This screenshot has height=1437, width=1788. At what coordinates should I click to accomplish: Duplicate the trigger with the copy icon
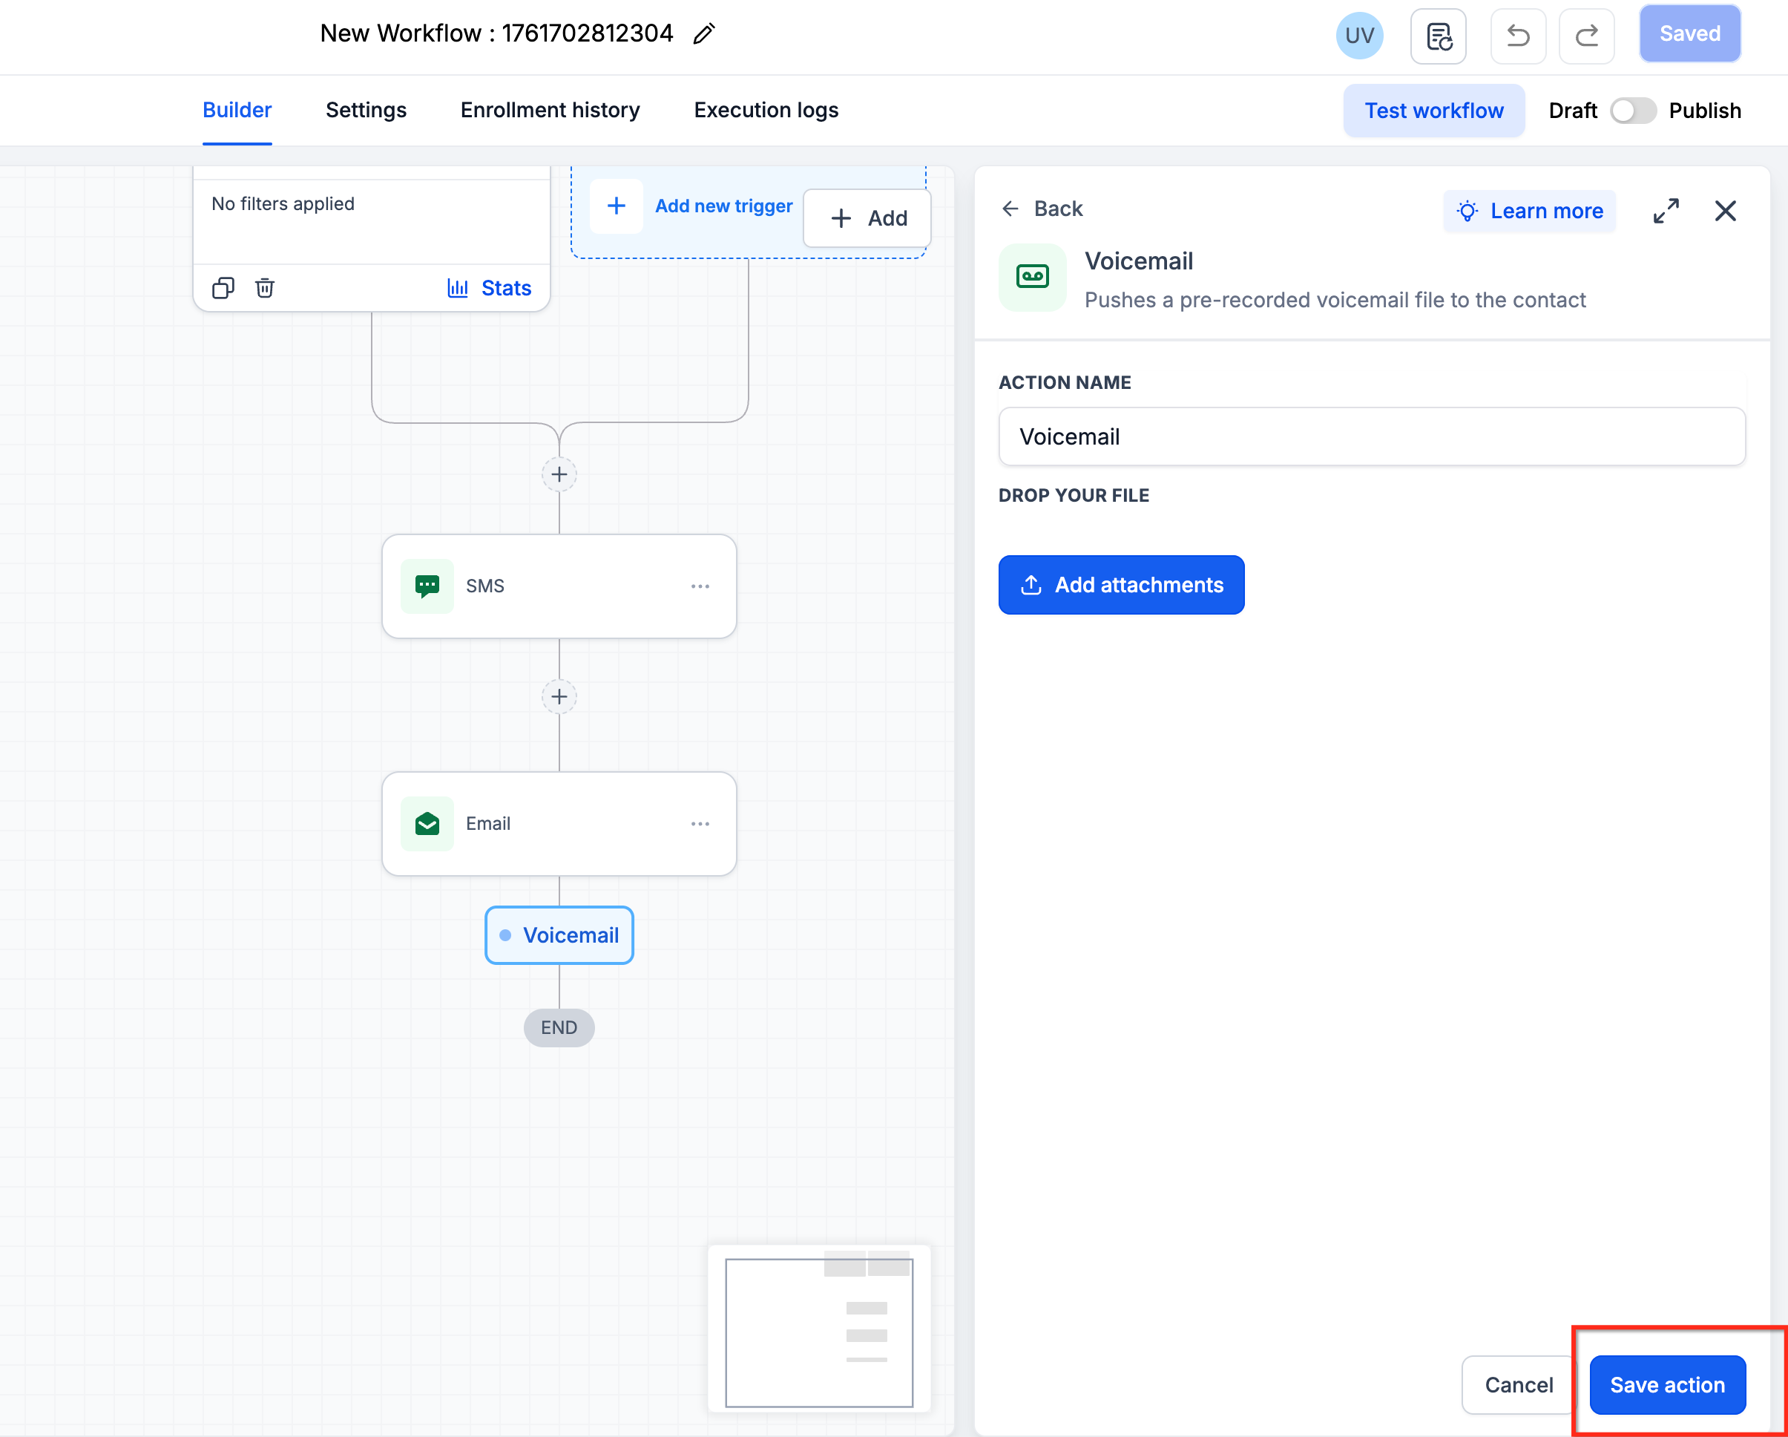pyautogui.click(x=223, y=288)
